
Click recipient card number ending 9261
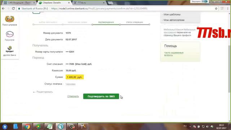point(70,52)
